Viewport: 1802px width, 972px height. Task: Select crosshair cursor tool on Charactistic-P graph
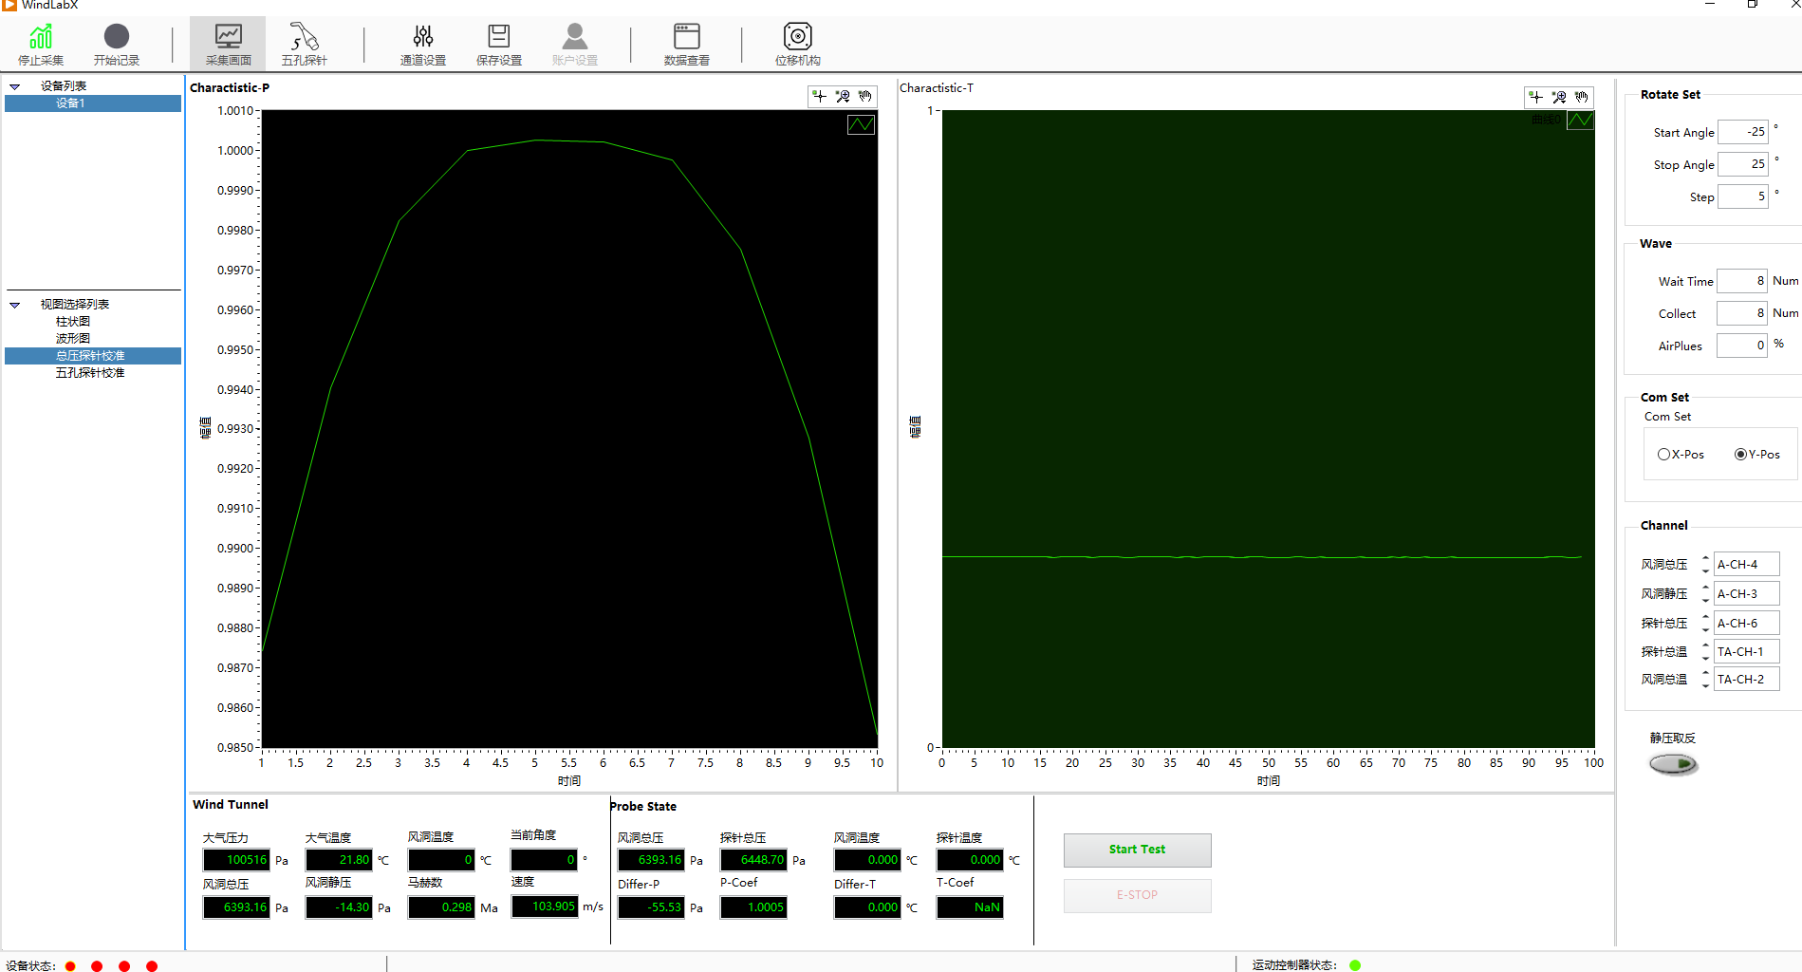[820, 97]
